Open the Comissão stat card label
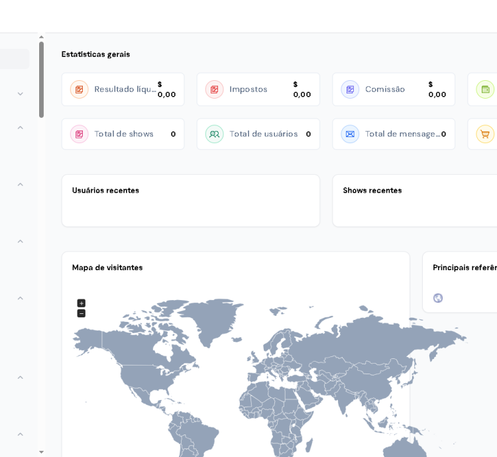This screenshot has width=497, height=457. click(384, 89)
